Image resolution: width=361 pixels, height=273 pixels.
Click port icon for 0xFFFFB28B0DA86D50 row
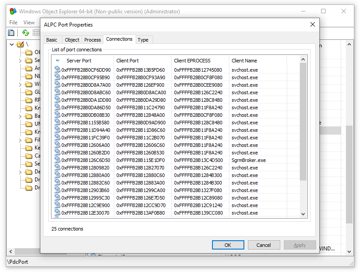pyautogui.click(x=57, y=107)
